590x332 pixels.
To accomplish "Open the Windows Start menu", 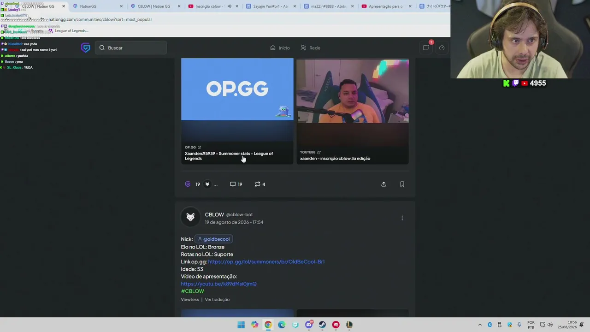I will click(x=241, y=325).
